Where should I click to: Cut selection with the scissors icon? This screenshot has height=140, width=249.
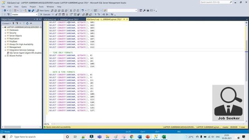71,10
